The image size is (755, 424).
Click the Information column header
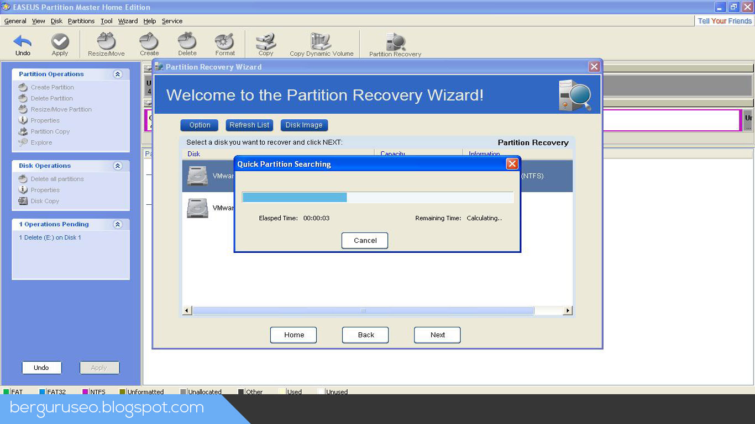(518, 153)
